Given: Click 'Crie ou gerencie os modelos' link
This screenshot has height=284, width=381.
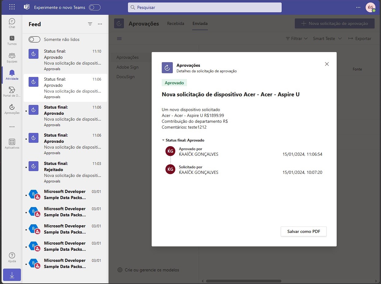Looking at the screenshot, I should click(x=149, y=270).
